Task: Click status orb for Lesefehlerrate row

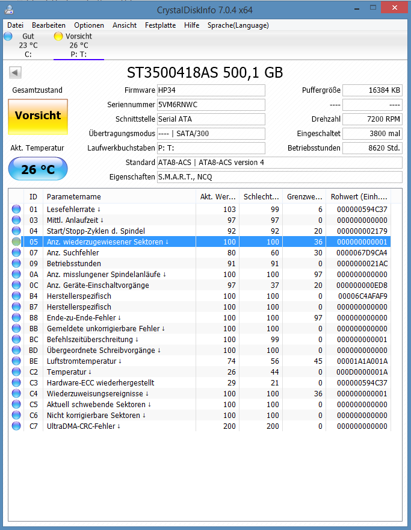Action: click(16, 209)
